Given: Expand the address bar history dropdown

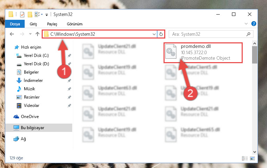Looking at the screenshot, I should [x=154, y=34].
